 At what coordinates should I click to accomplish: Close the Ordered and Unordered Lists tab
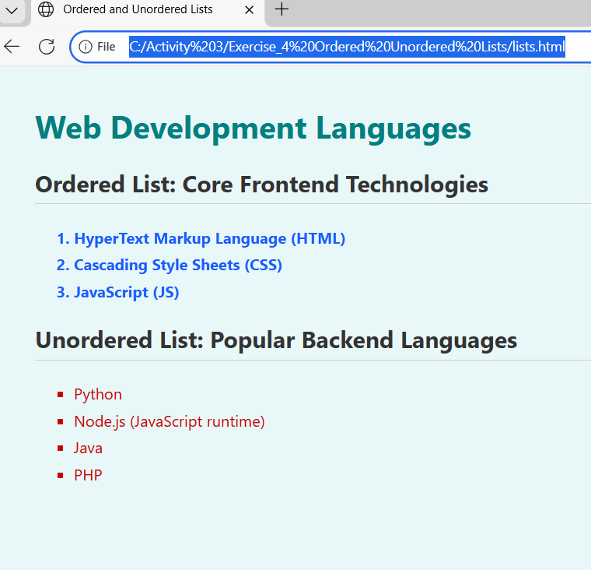[248, 10]
